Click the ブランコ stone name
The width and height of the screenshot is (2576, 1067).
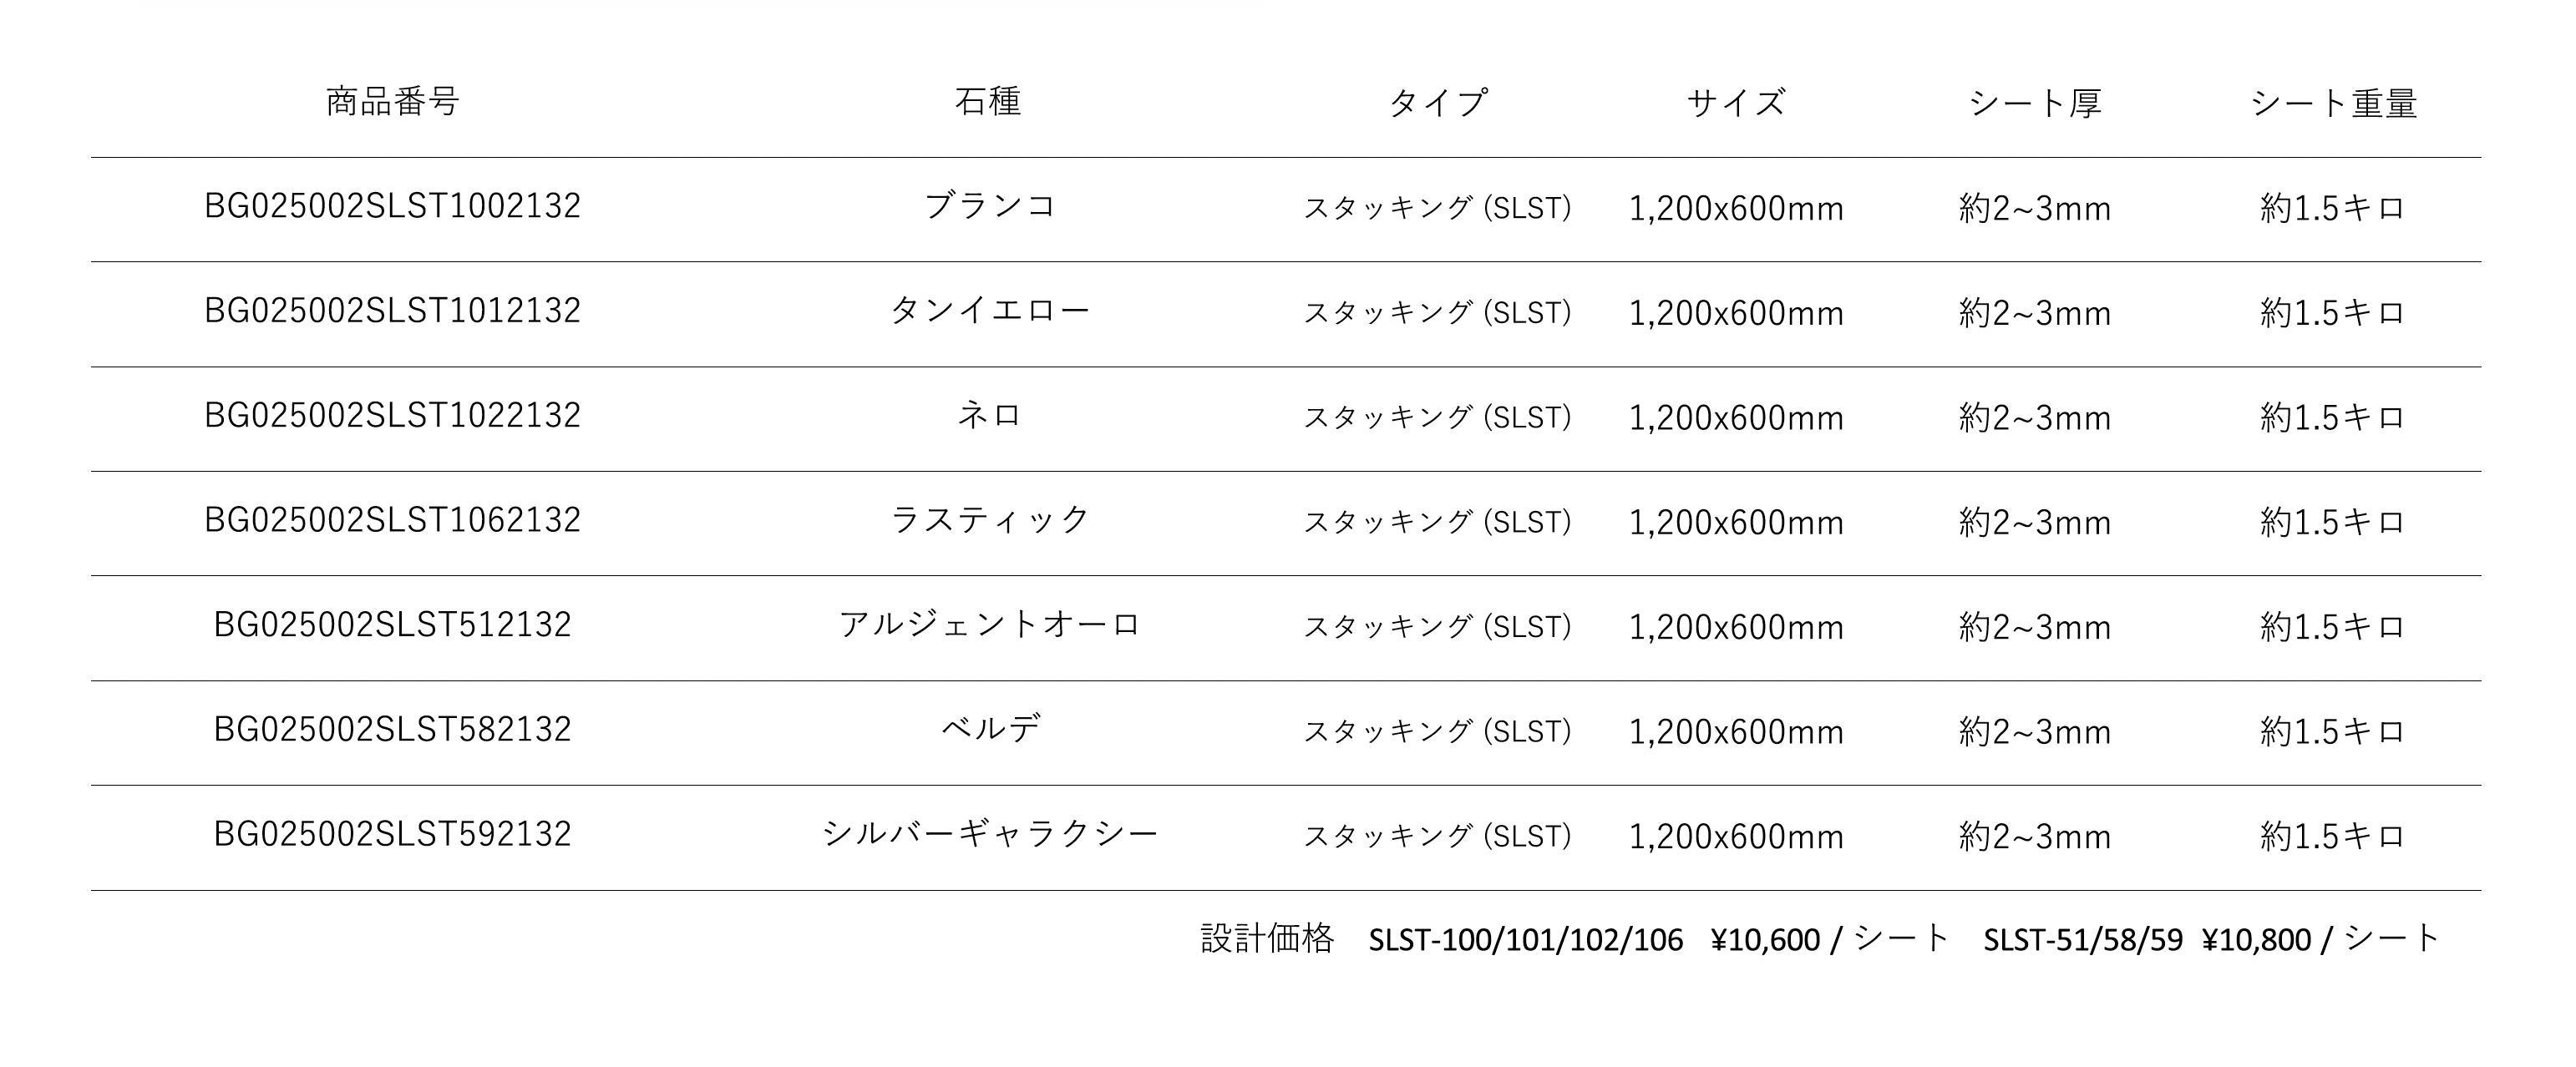point(989,206)
